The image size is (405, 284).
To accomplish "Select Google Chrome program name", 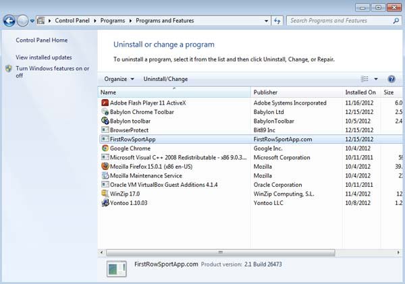I will tap(130, 148).
